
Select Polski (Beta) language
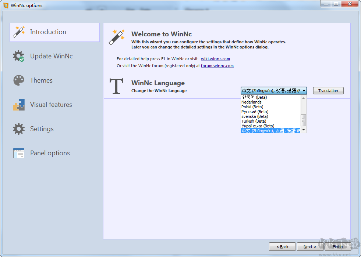270,107
